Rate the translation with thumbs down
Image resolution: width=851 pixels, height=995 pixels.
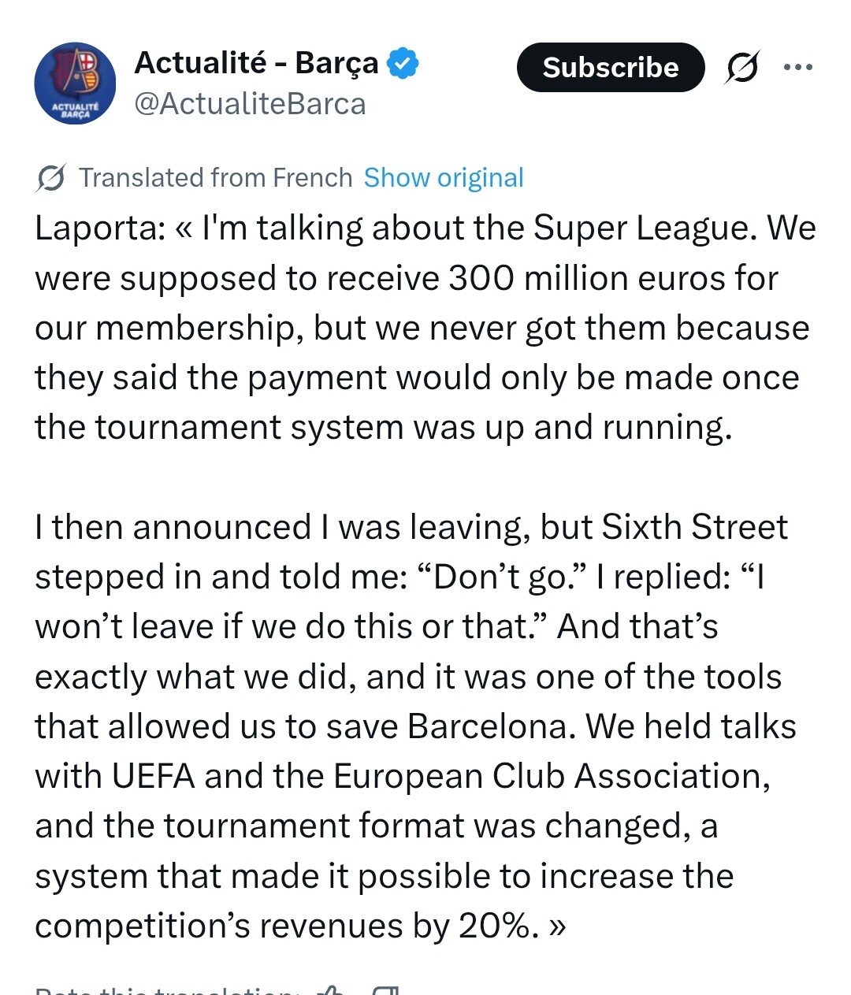tap(385, 991)
